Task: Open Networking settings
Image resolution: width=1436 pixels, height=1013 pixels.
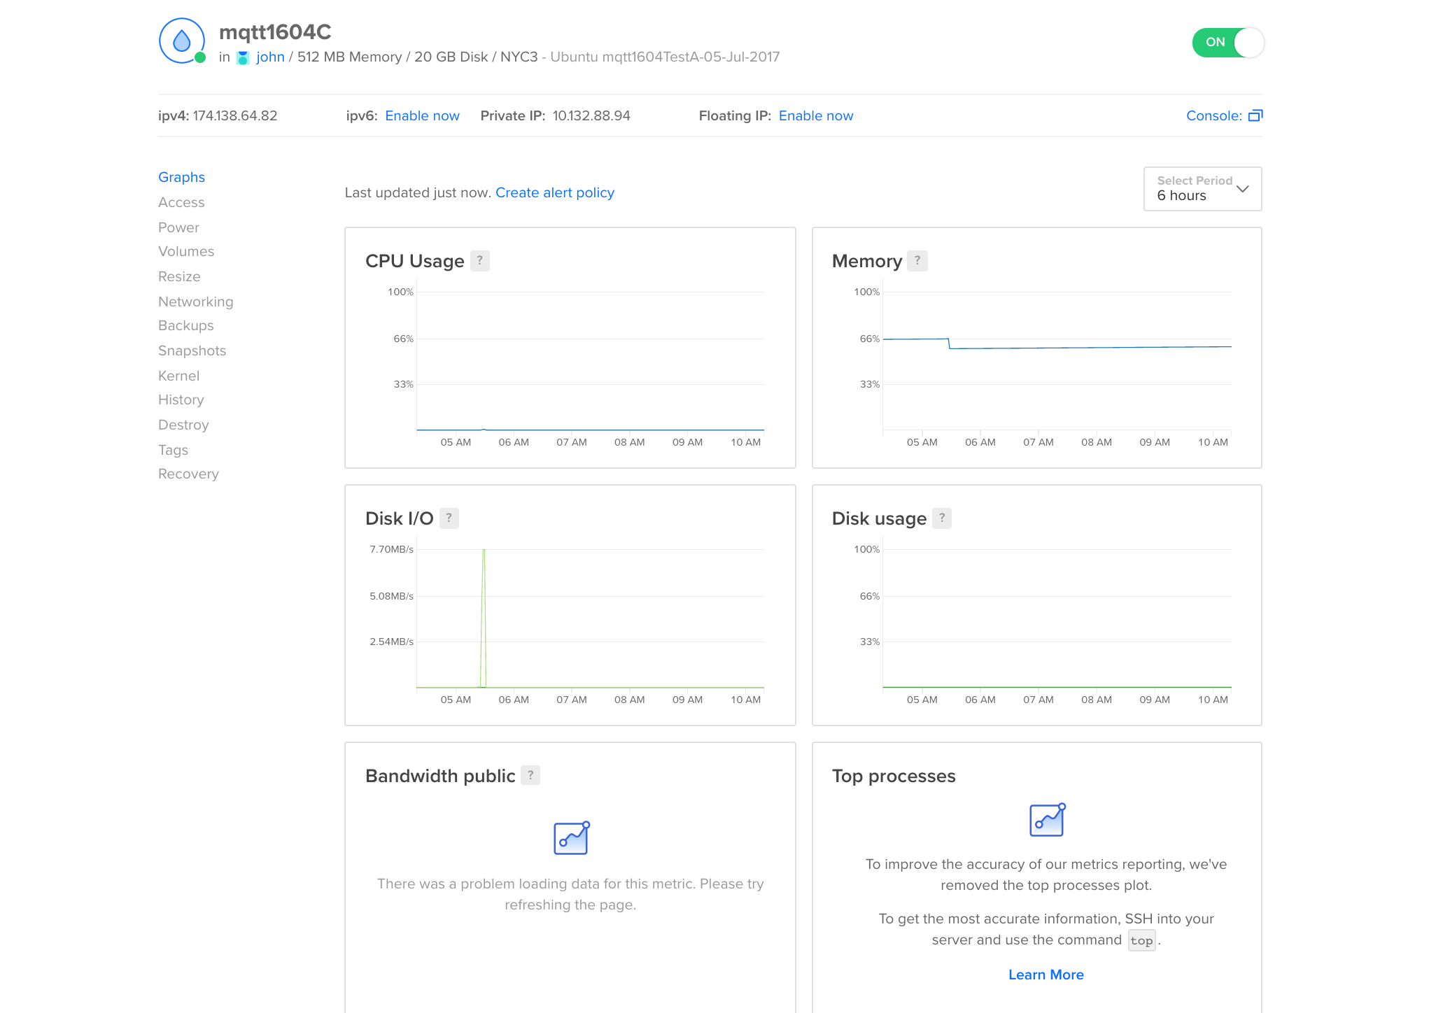Action: 196,302
